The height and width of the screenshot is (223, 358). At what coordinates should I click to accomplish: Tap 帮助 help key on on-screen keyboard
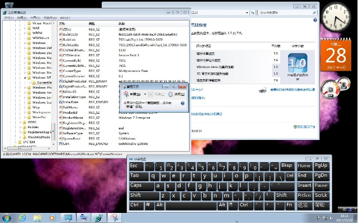coord(321,205)
